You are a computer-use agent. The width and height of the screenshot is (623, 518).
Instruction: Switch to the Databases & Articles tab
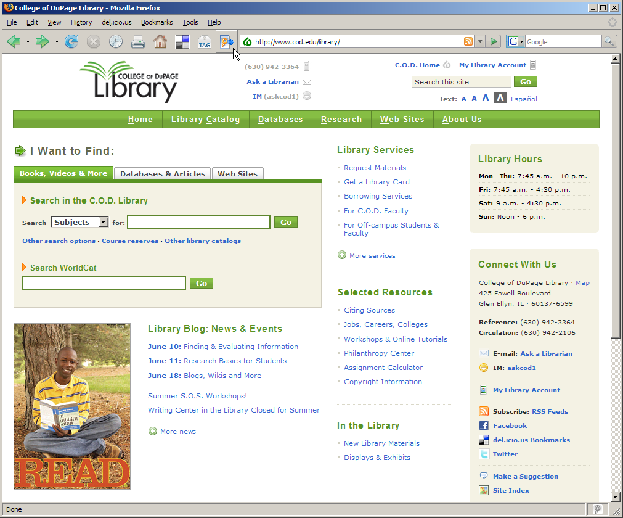(x=162, y=174)
